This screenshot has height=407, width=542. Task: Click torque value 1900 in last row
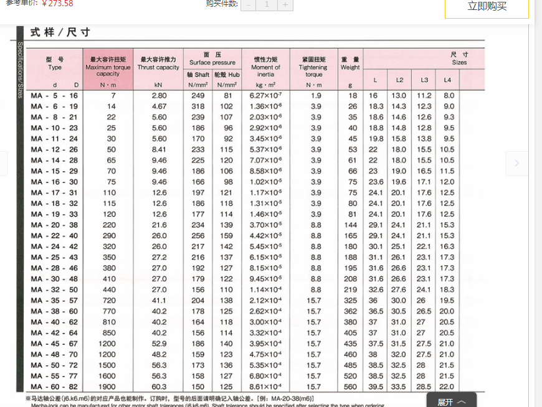click(x=107, y=386)
